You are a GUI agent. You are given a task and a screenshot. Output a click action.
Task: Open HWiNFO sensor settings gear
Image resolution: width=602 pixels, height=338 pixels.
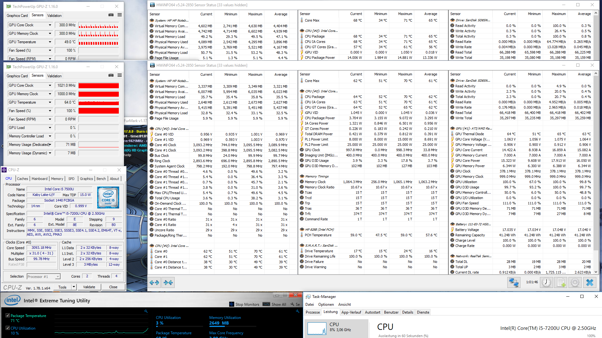coord(575,283)
